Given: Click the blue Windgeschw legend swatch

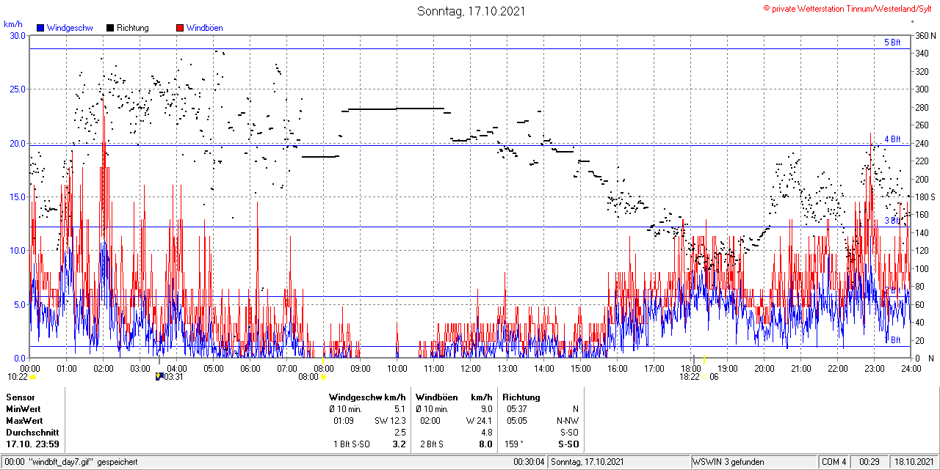Looking at the screenshot, I should 40,28.
